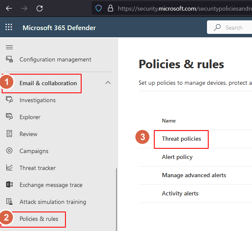Click the Microsoft 365 Defender title
This screenshot has width=252, height=231.
coord(59,28)
